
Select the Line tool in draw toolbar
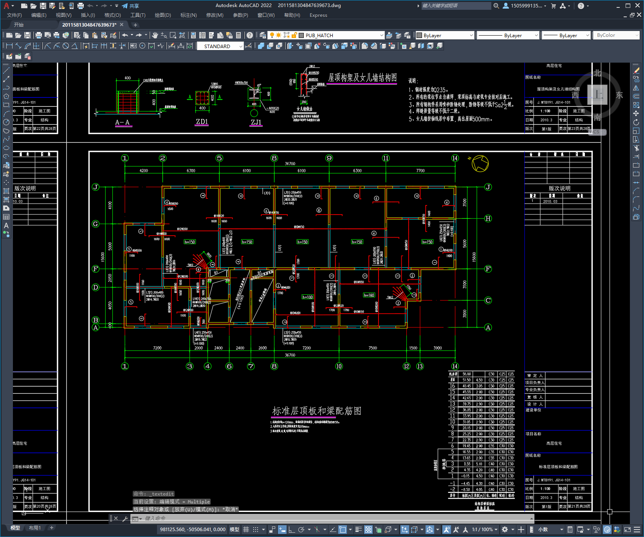pos(6,70)
